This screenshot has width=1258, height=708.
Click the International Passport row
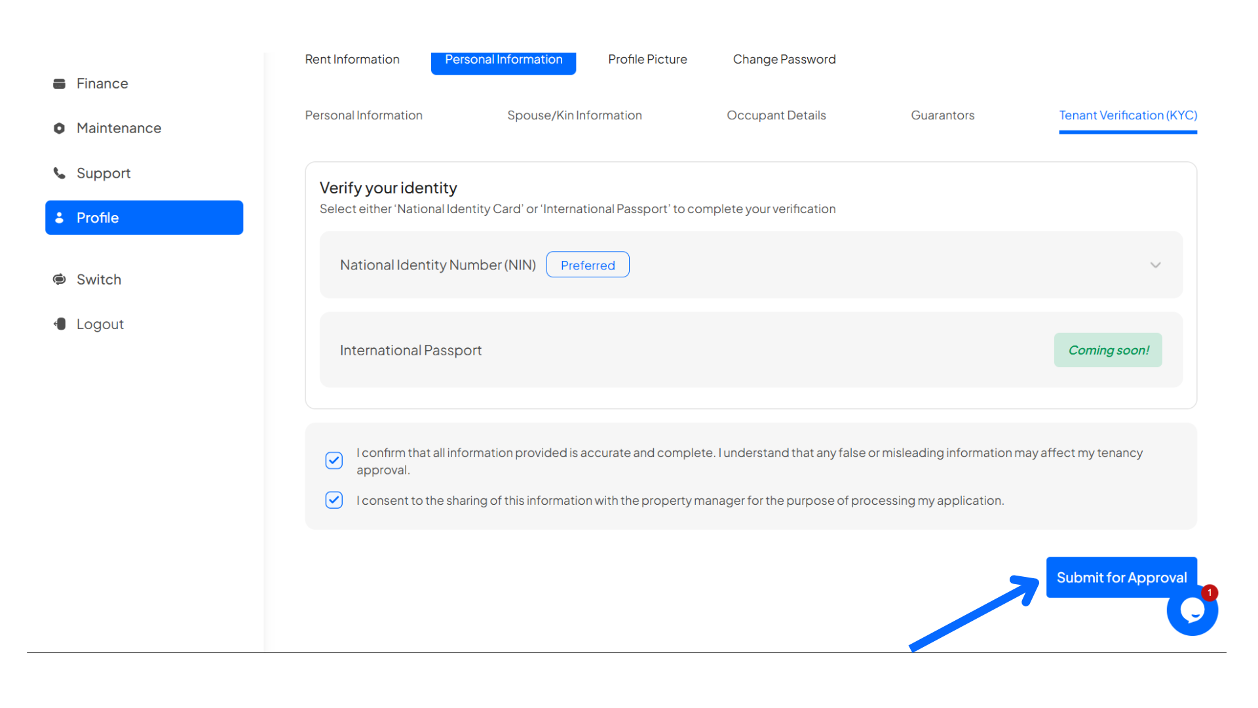(751, 350)
